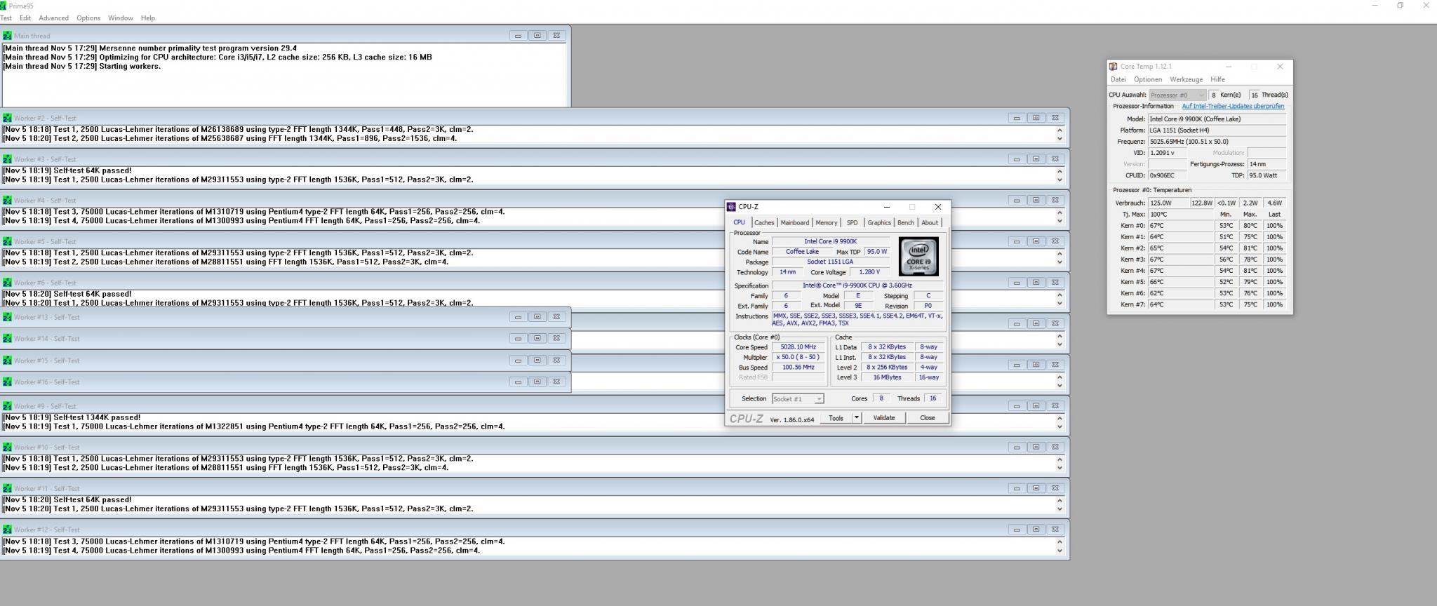The width and height of the screenshot is (1437, 606).
Task: Switch to Memory tab in CPU-Z
Action: [826, 222]
